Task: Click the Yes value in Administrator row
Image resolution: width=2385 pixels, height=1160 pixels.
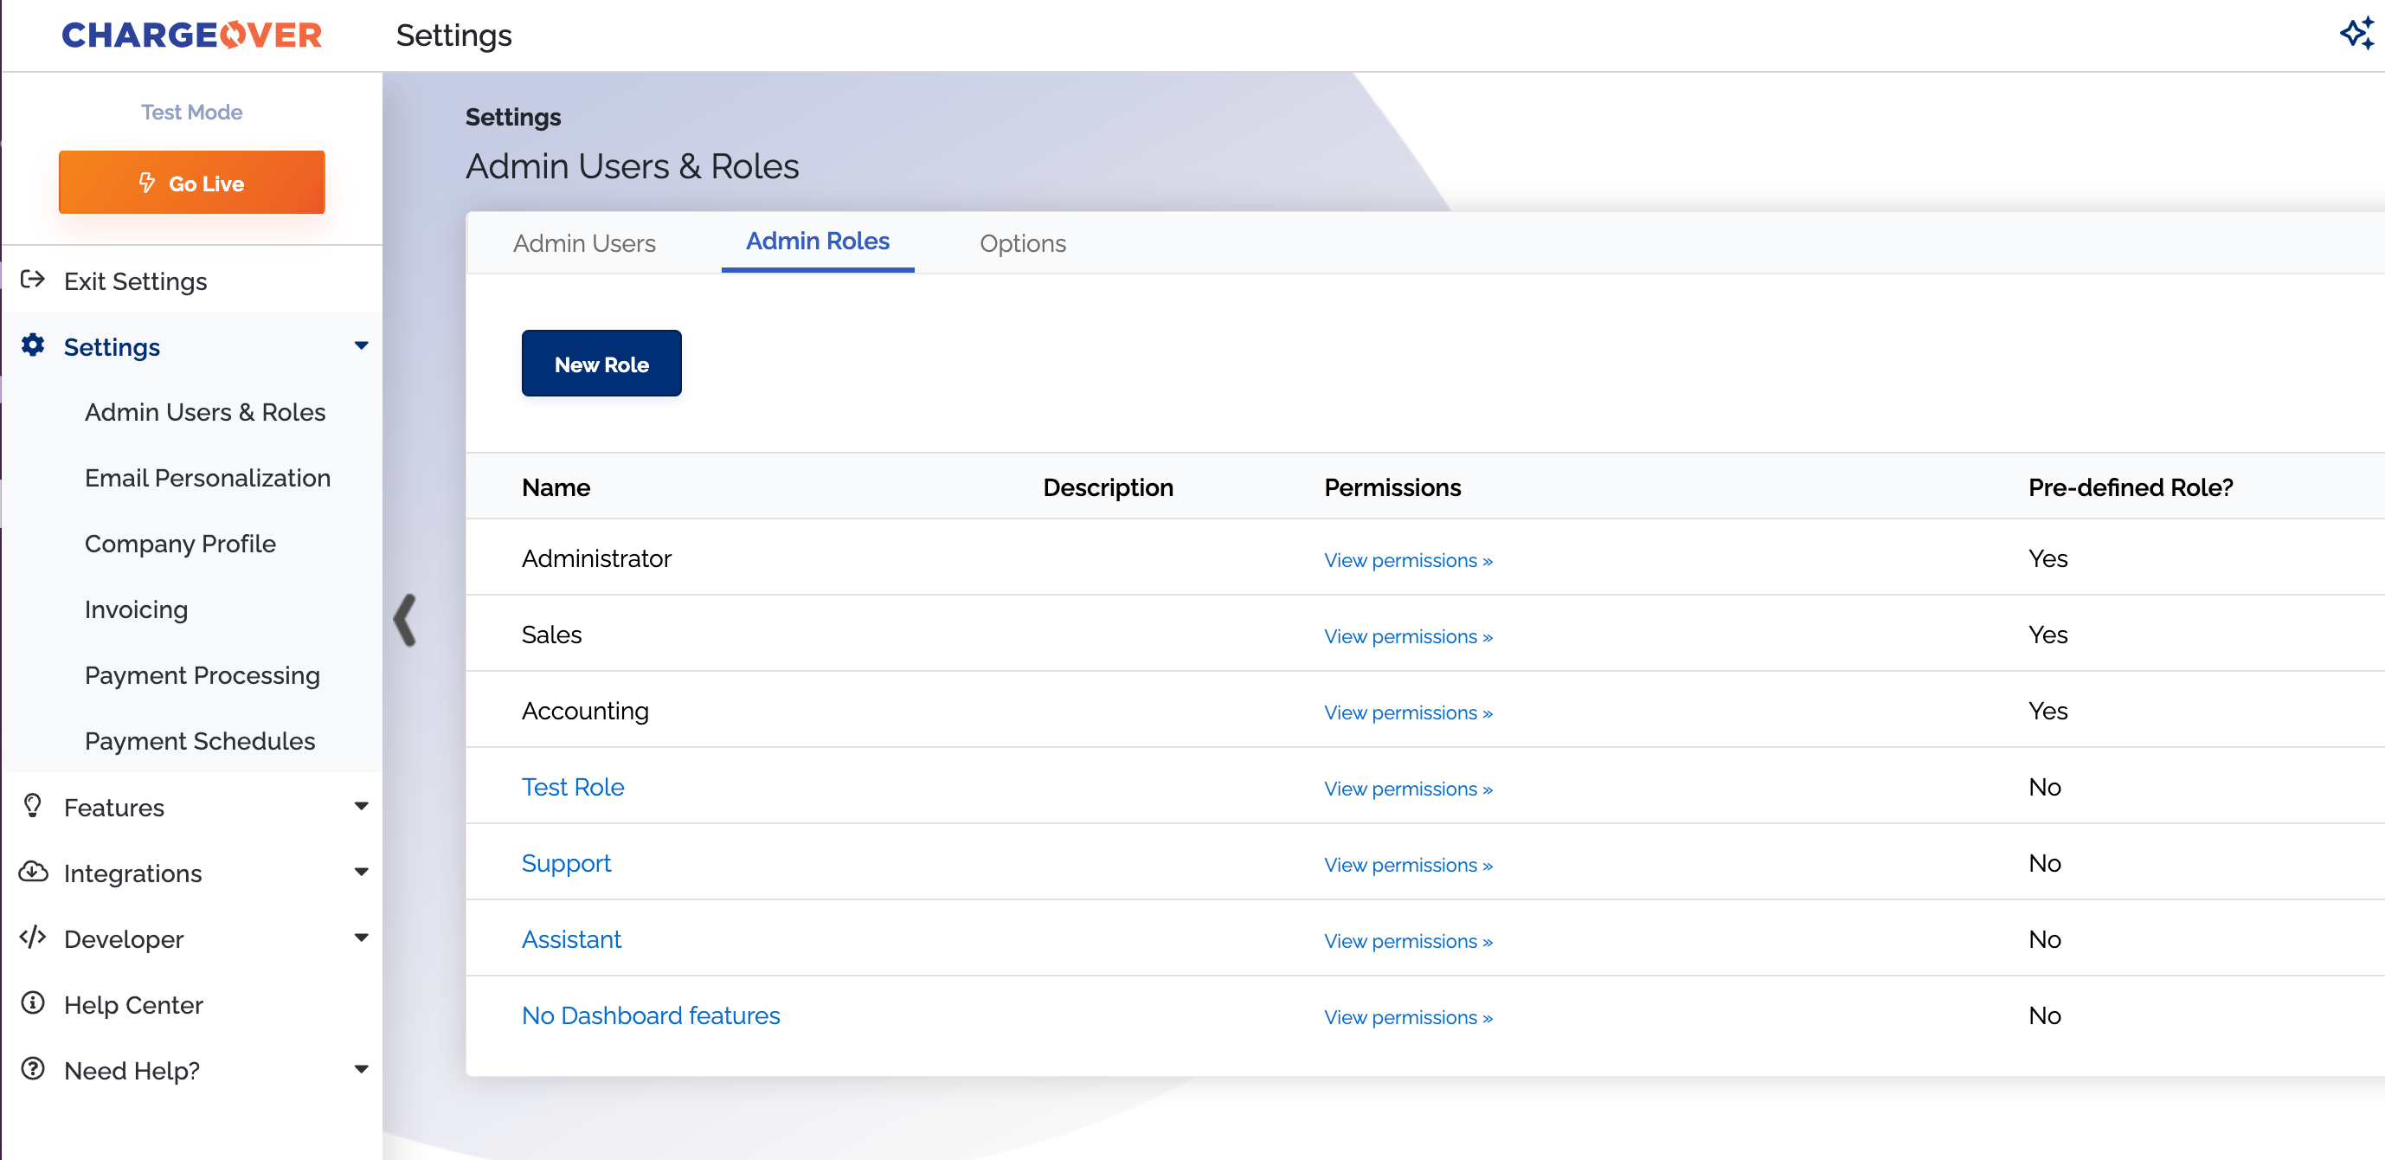Action: (2048, 558)
